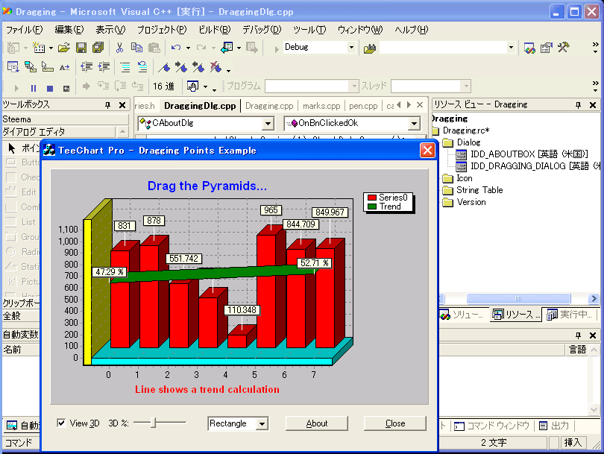
Task: Open the CAboutDlg class dropdown
Action: [x=268, y=124]
